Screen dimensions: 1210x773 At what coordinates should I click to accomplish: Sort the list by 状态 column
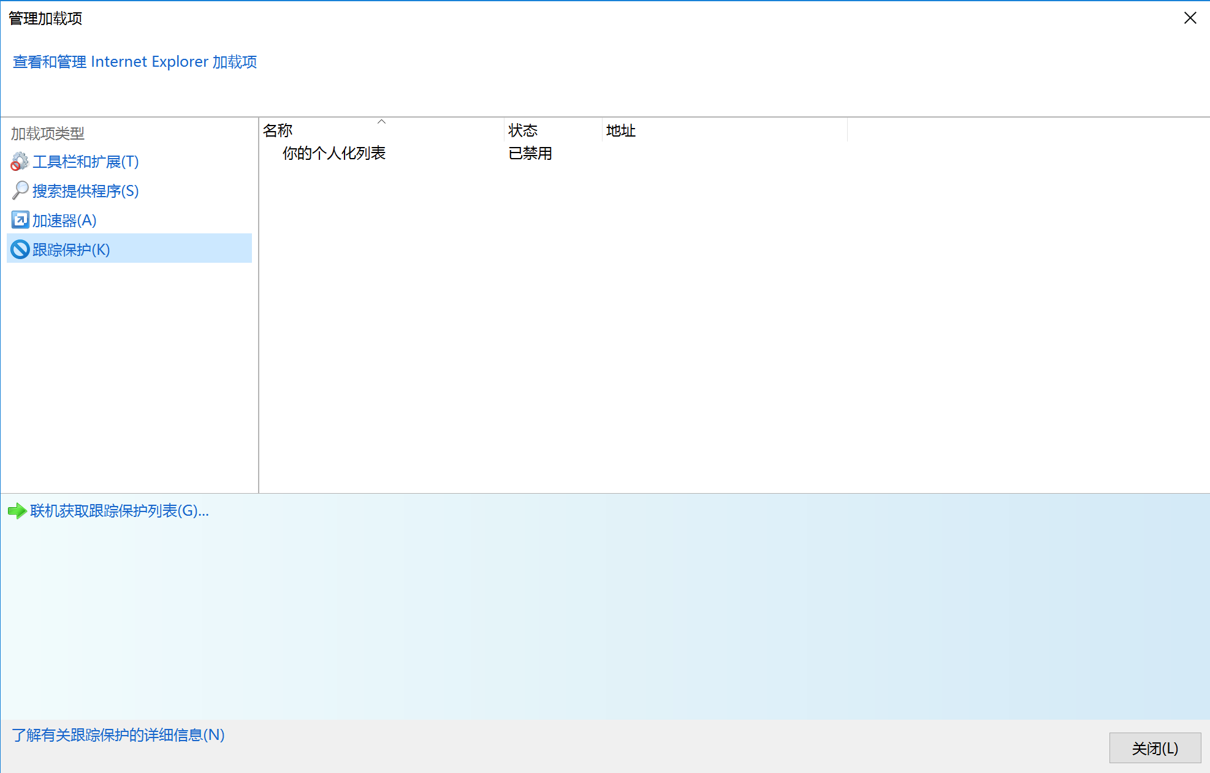[x=522, y=130]
